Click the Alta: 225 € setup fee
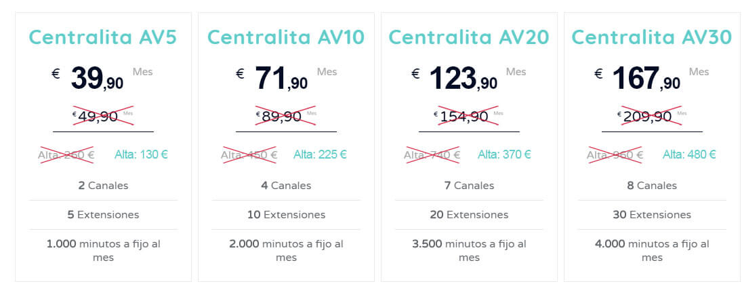The image size is (742, 305). 320,155
